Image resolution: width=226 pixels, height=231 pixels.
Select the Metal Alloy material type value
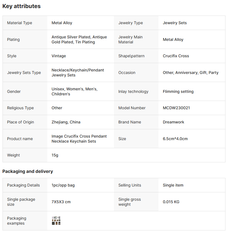(62, 23)
